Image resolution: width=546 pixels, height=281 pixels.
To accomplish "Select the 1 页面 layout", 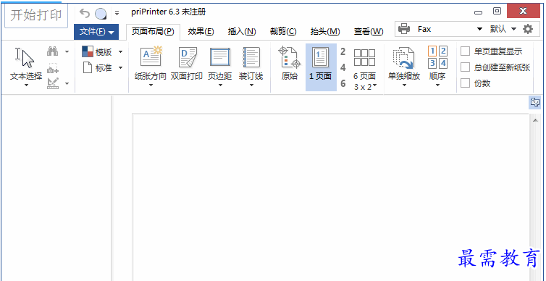I will pos(321,67).
